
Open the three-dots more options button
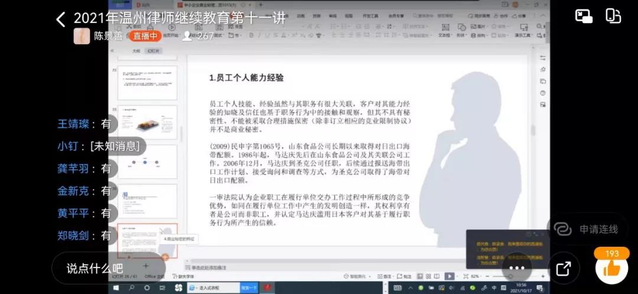click(517, 268)
